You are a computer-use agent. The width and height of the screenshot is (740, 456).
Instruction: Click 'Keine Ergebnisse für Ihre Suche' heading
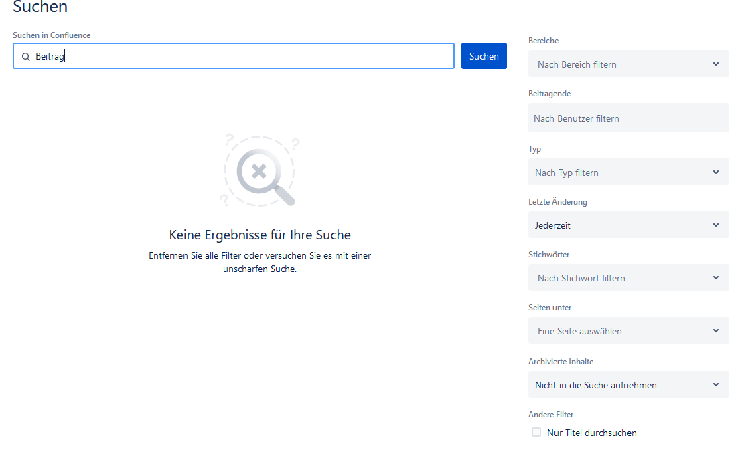[x=260, y=235]
